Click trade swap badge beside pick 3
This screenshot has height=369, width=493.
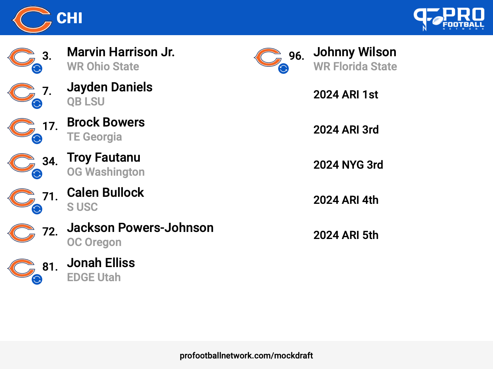tap(37, 69)
